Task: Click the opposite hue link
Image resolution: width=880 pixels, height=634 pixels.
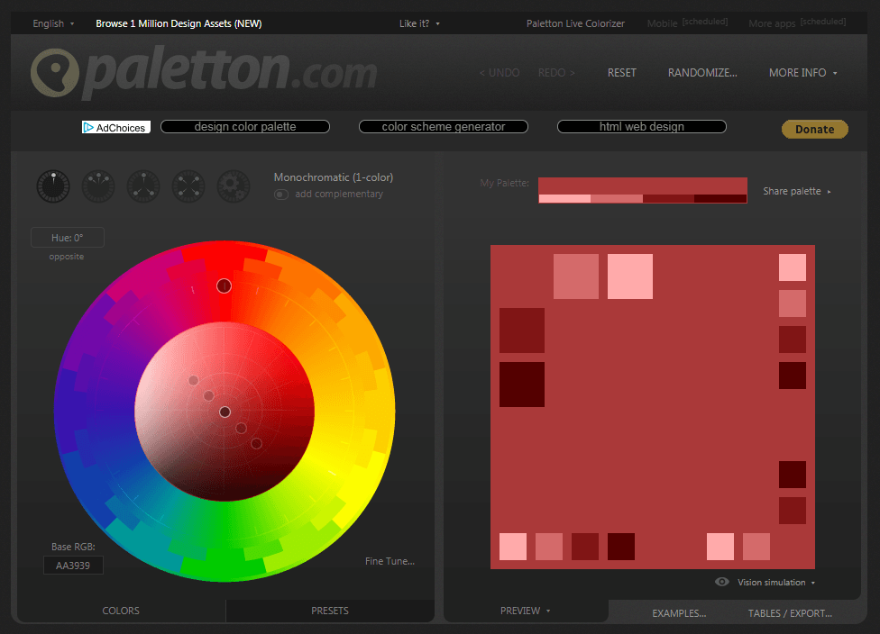Action: point(66,257)
